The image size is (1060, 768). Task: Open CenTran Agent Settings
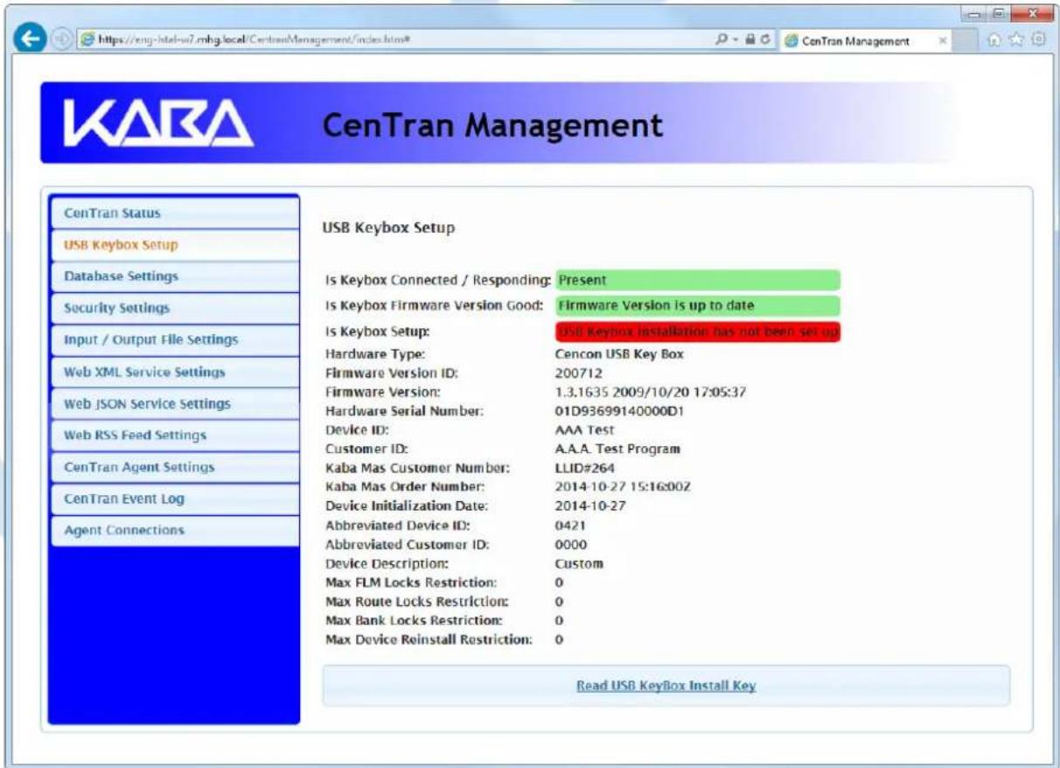[x=175, y=467]
